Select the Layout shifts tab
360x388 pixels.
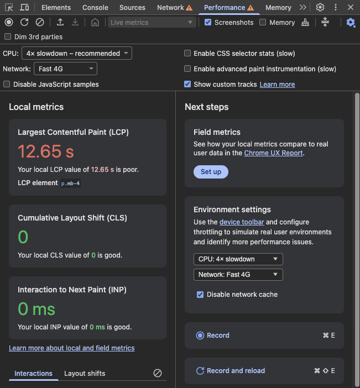(85, 373)
